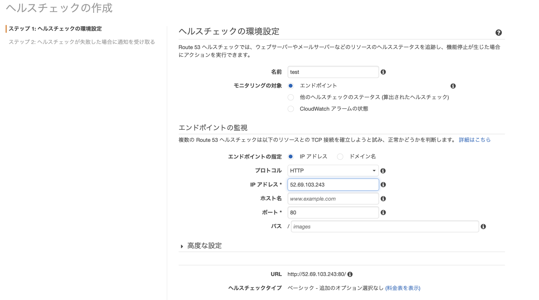This screenshot has height=300, width=539.
Task: Click the info icon next to プロトコル
Action: tap(384, 171)
